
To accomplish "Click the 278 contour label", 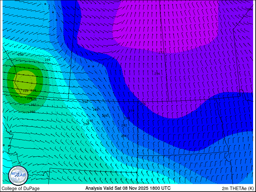I will point(132,111).
